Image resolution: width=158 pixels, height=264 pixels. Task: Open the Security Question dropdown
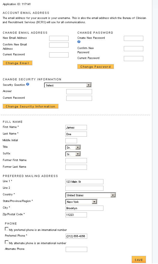pos(68,85)
